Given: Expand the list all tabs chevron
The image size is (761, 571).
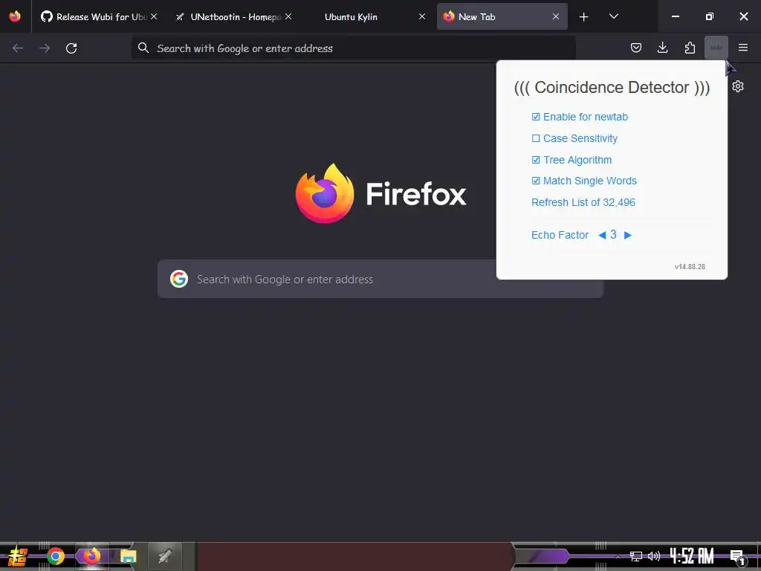Looking at the screenshot, I should coord(613,16).
